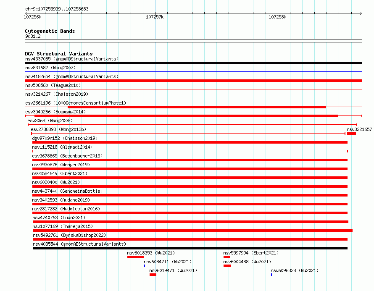This screenshot has width=374, height=291.
Task: Click the esv2738893 (Wong2012b) label
Action: 58,129
